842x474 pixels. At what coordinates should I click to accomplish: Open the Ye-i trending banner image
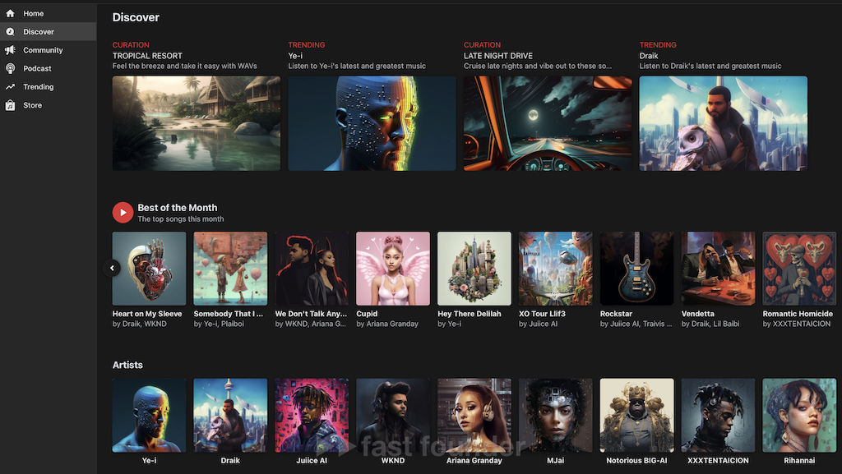click(x=372, y=123)
